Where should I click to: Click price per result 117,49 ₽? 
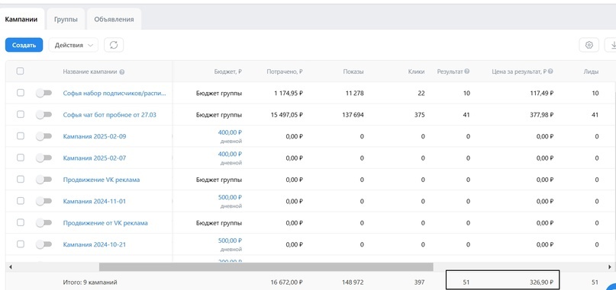[541, 94]
